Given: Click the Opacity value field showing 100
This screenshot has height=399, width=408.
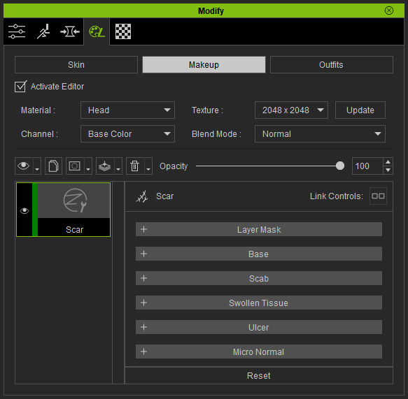Looking at the screenshot, I should coord(367,166).
